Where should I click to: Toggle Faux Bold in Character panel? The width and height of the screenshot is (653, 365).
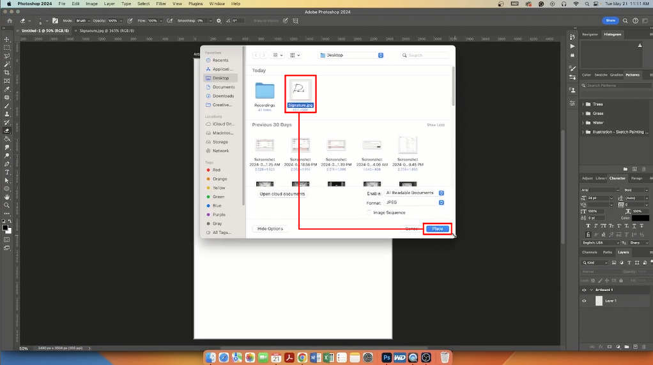[x=588, y=226]
